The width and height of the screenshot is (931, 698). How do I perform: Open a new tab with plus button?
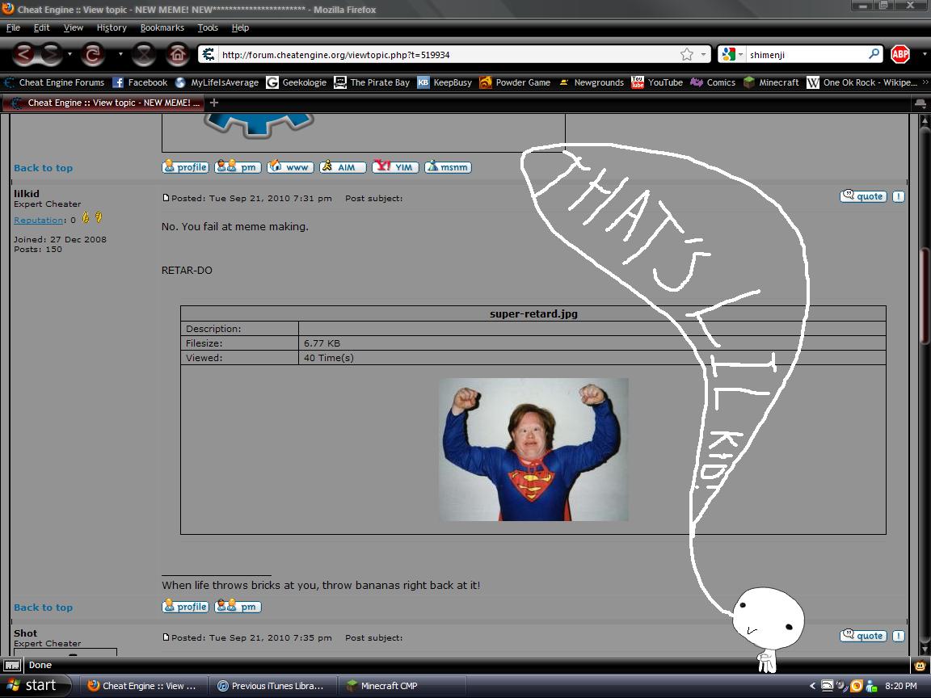coord(214,103)
